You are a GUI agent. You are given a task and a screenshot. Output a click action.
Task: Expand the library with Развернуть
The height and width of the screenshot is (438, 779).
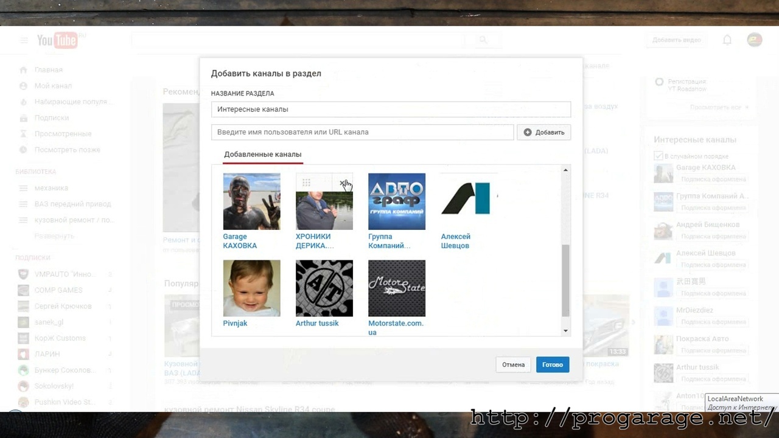pos(54,236)
